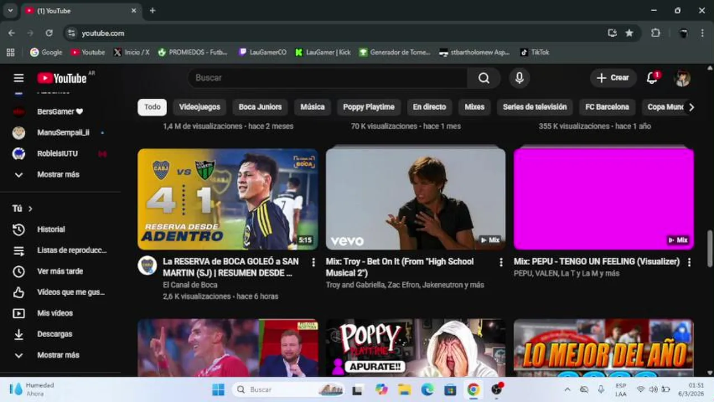The height and width of the screenshot is (402, 714).
Task: Show hidden system tray icons
Action: (x=567, y=390)
